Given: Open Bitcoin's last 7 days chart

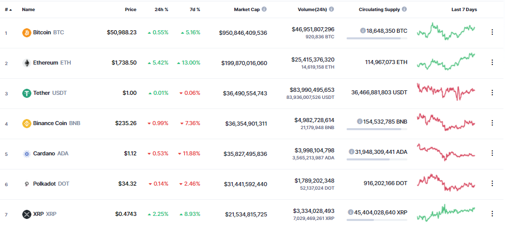Looking at the screenshot, I should (446, 31).
